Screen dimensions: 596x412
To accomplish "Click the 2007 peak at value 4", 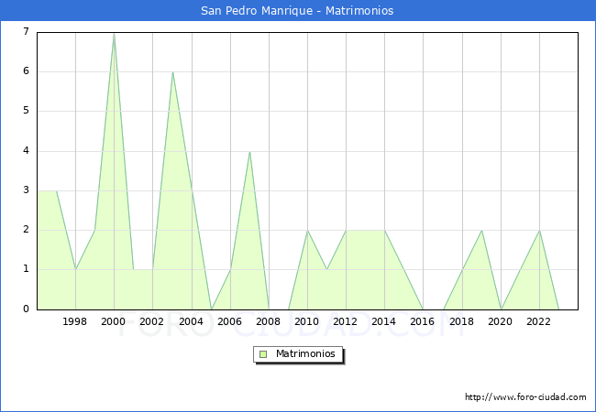I will (x=249, y=152).
